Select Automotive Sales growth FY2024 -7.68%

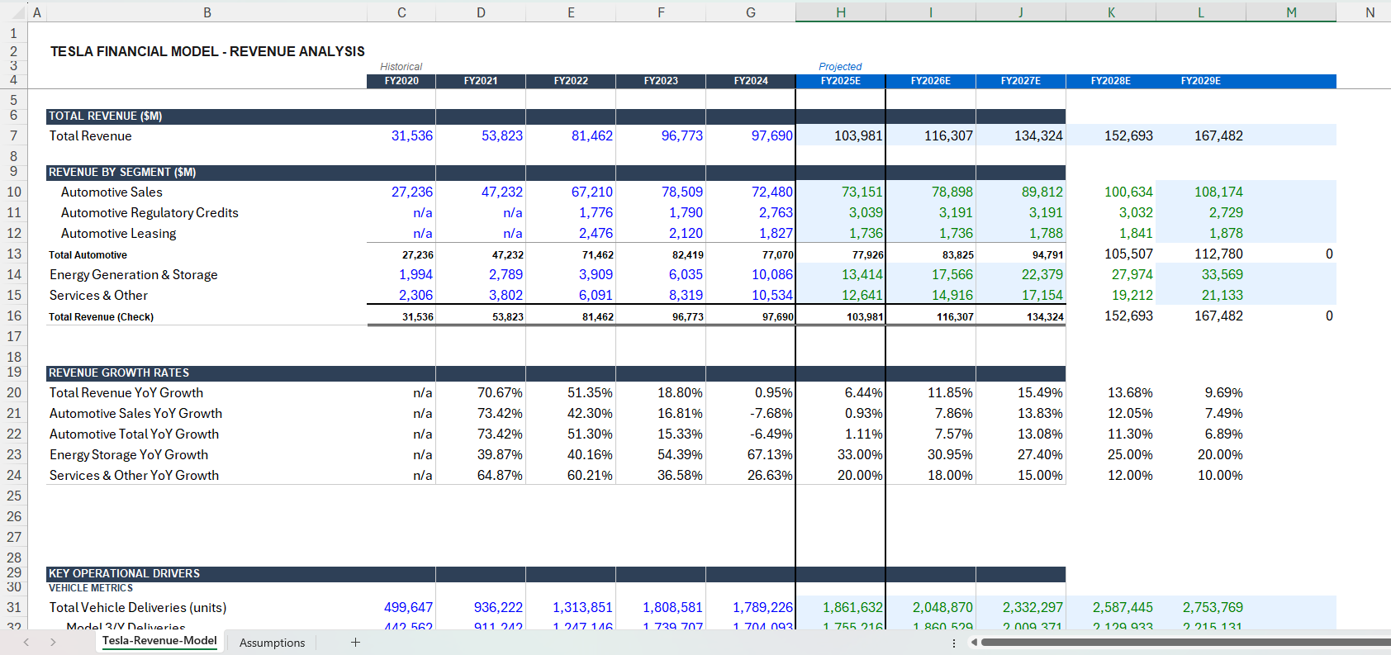pos(771,413)
